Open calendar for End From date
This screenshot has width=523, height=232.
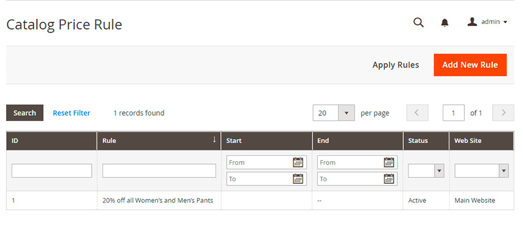pyautogui.click(x=389, y=163)
